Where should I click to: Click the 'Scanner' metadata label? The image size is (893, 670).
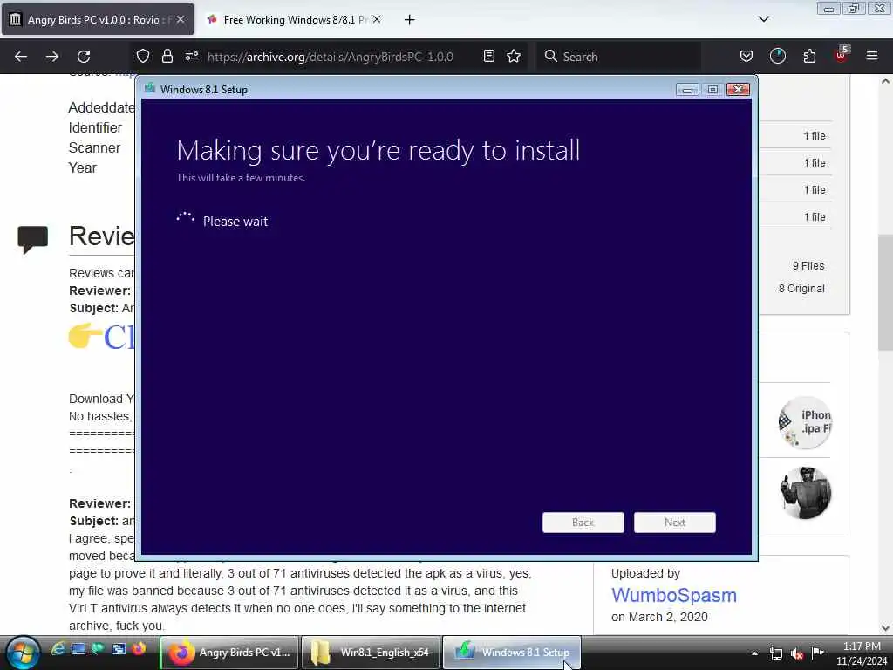coord(94,147)
